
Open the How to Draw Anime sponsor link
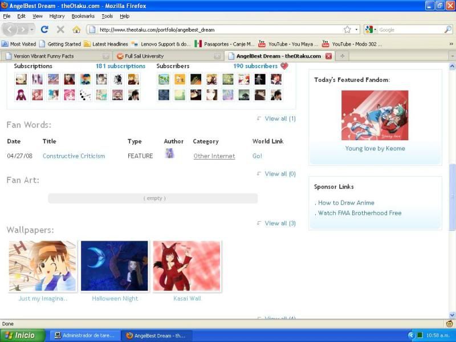[x=346, y=203]
